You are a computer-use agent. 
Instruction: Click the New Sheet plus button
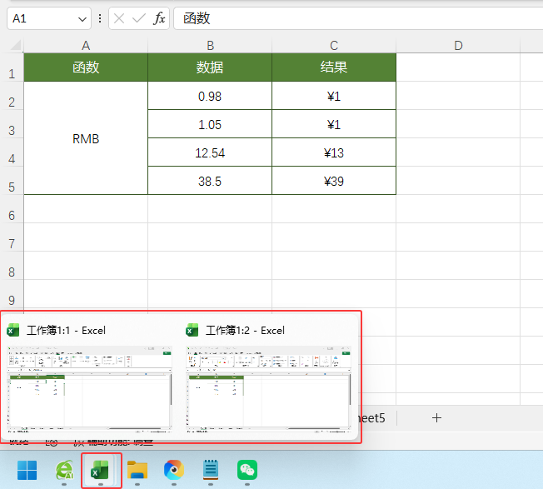click(x=436, y=418)
